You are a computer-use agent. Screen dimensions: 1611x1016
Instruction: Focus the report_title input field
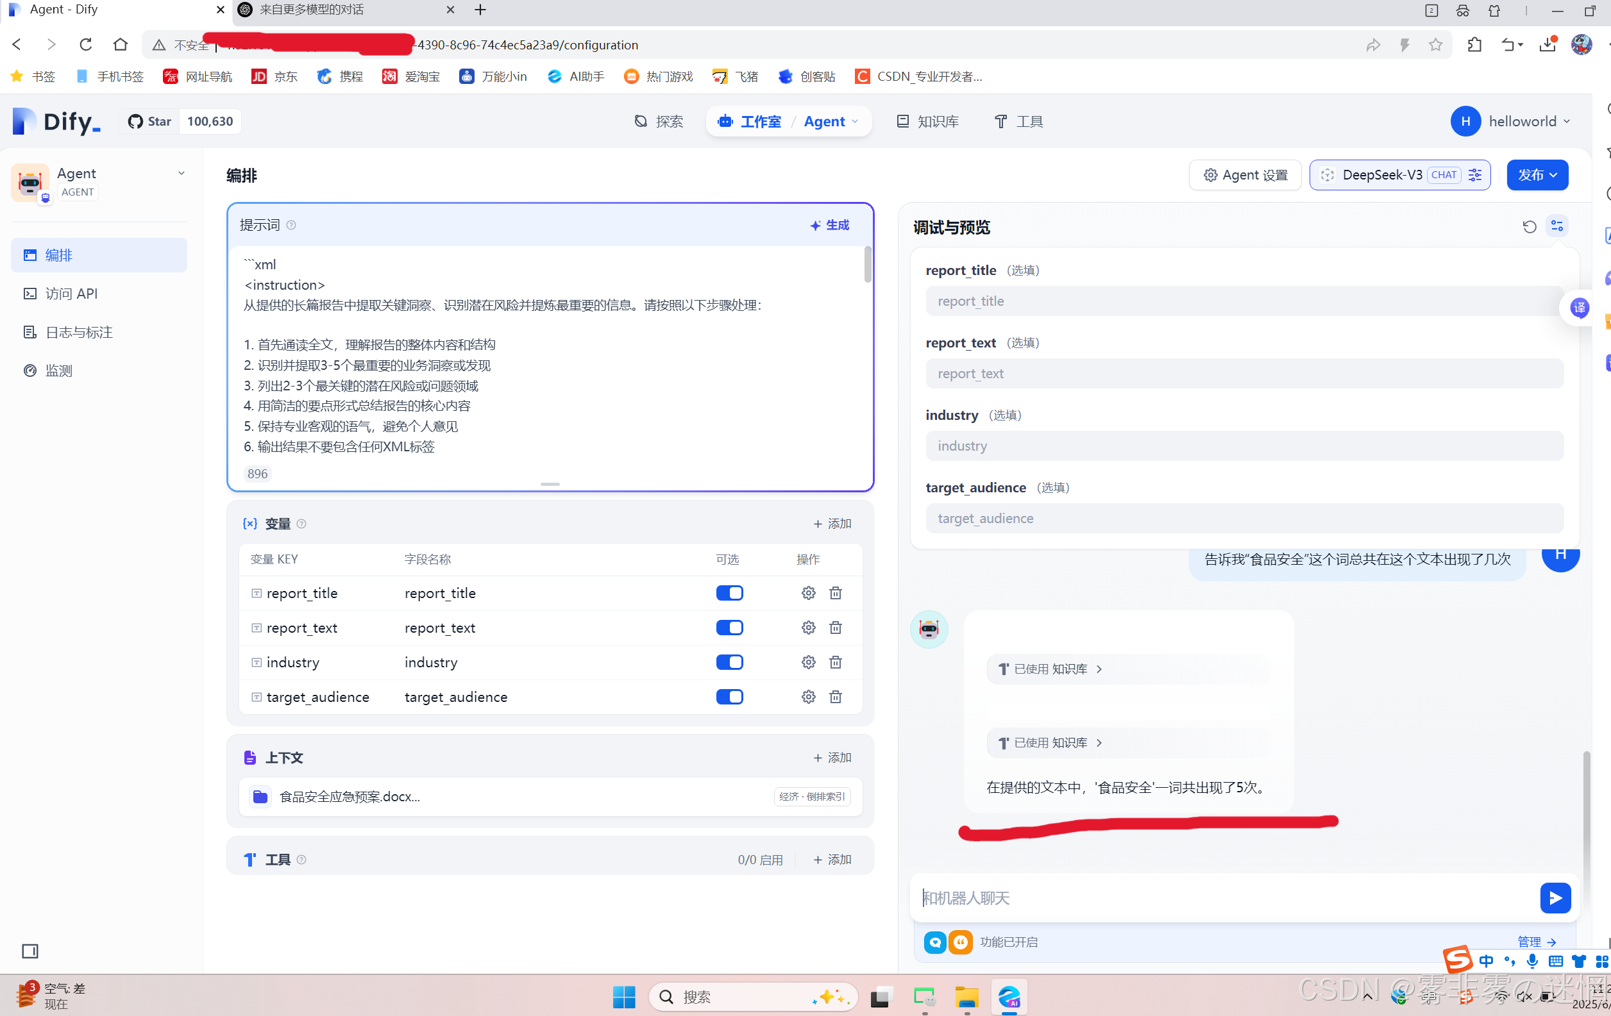(1244, 301)
